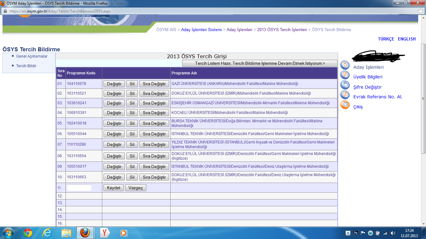
Task: Open the media player taskbar icon
Action: point(124,233)
